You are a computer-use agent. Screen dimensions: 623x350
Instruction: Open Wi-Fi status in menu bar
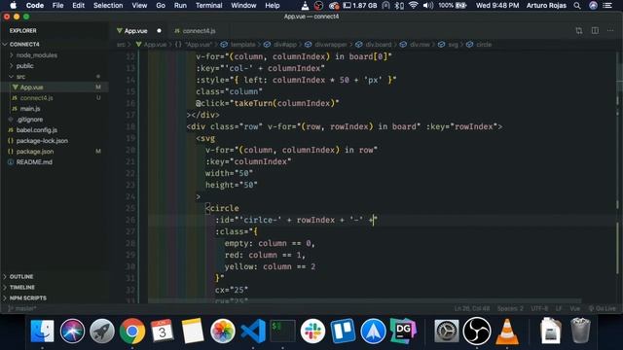click(x=413, y=6)
